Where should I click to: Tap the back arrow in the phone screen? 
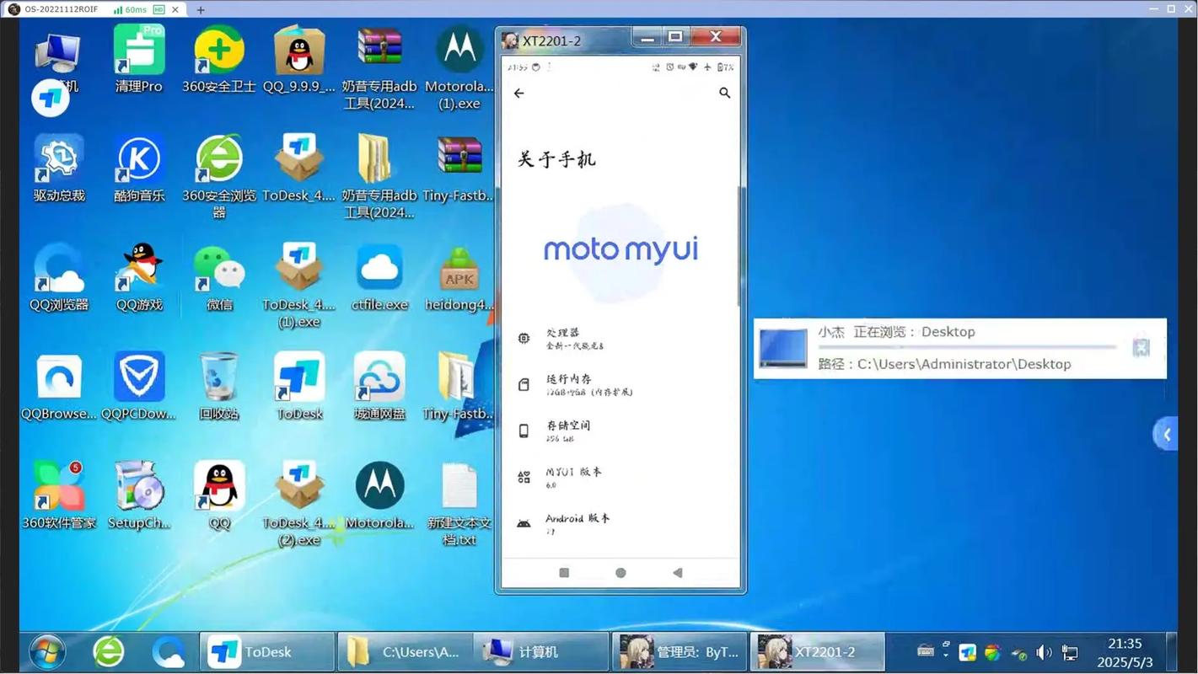click(518, 94)
